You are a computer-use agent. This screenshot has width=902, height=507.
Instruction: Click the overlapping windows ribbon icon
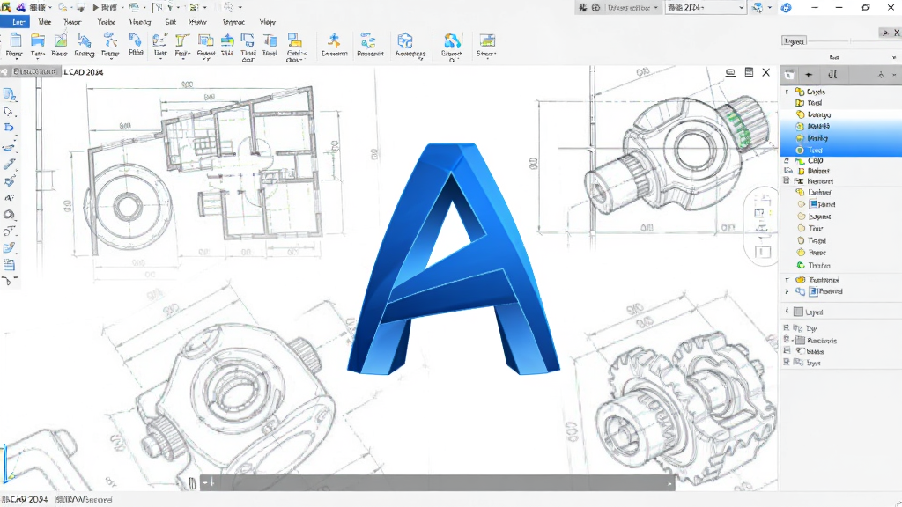205,40
